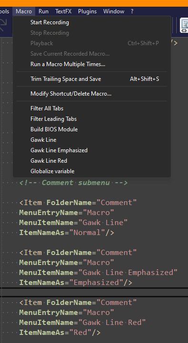The image size is (188, 343).
Task: Select Trim Trailing Space and Save
Action: [92, 79]
